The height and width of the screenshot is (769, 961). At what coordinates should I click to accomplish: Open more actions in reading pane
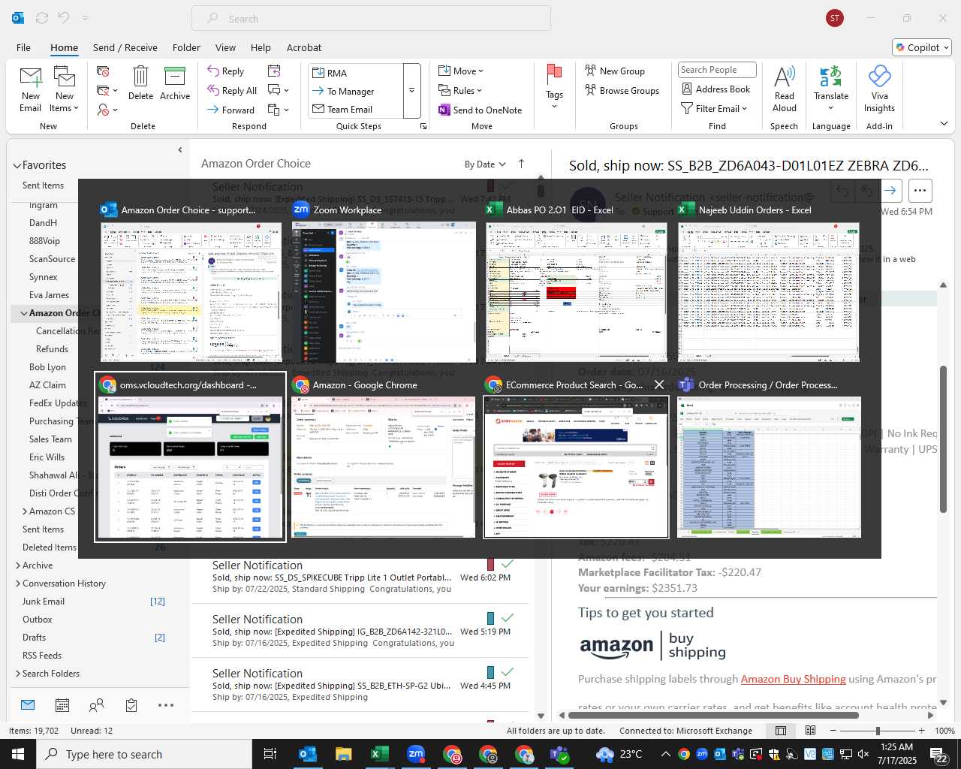pos(920,191)
